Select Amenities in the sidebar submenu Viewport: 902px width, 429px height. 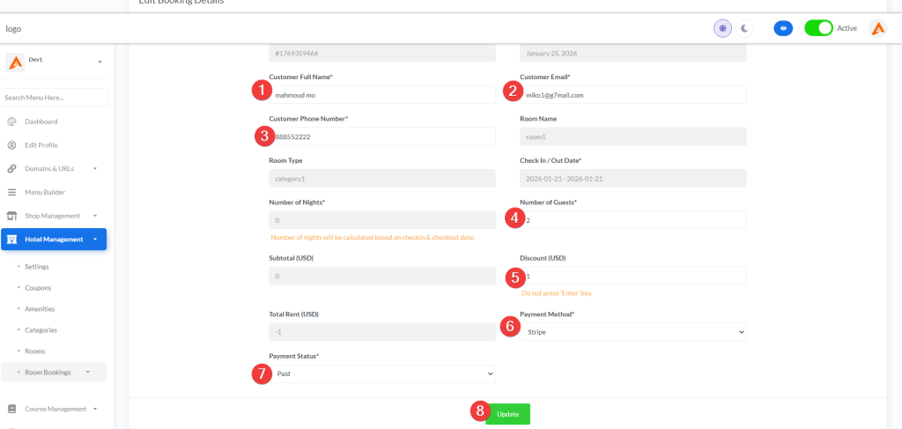[x=41, y=308]
